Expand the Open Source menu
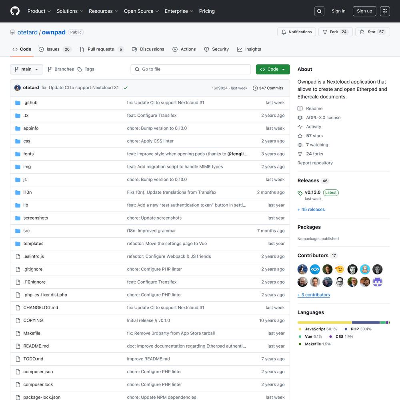Screen dimensions: 400x400 click(x=141, y=11)
